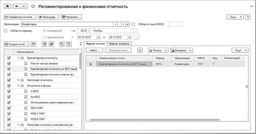
Task: Expand the Налоговая отчетность tree group
Action: [18, 80]
